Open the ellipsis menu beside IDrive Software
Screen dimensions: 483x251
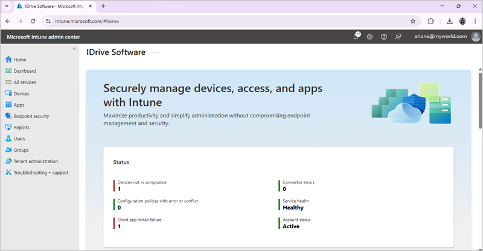coord(157,52)
